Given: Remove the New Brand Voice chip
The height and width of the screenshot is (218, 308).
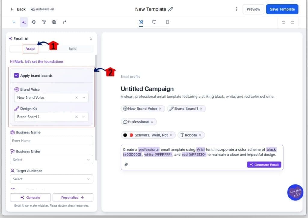Looking at the screenshot, I should pos(160,109).
